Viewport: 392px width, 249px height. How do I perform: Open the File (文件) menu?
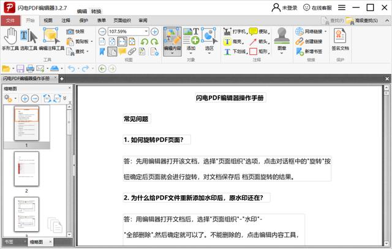click(x=10, y=20)
